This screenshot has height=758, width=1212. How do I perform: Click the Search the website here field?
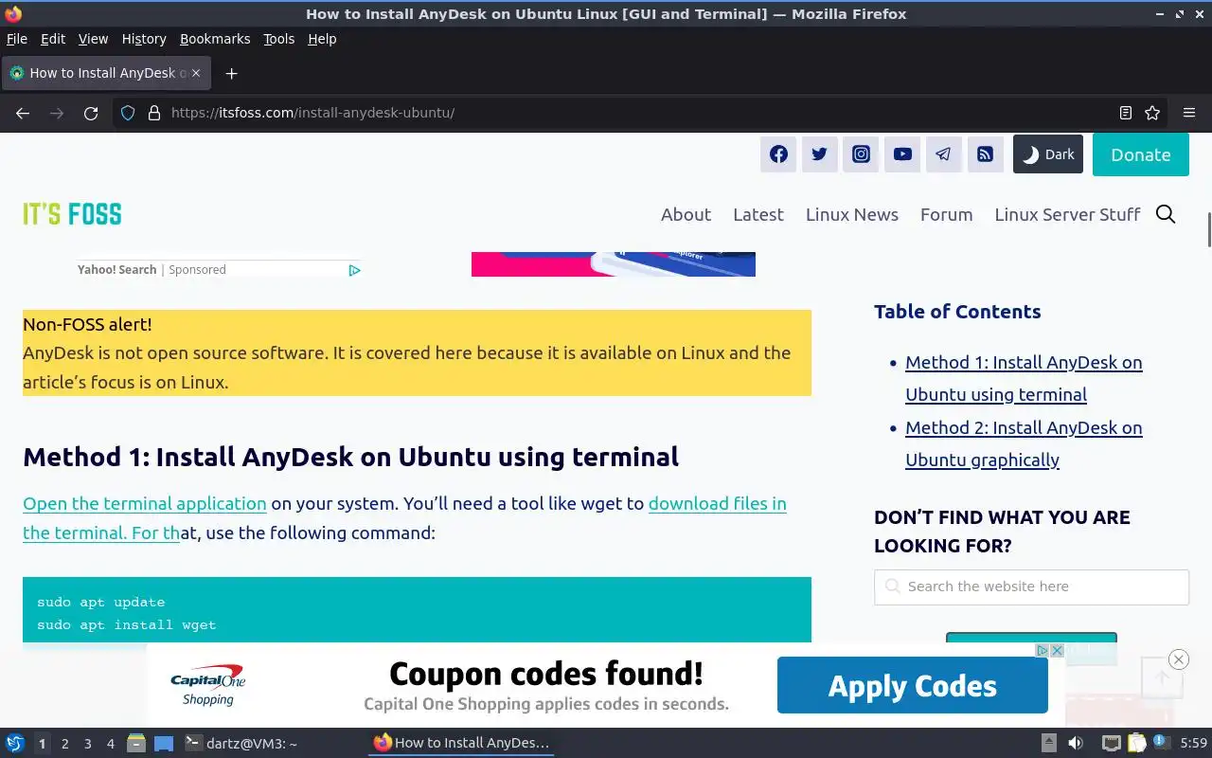tap(1031, 587)
